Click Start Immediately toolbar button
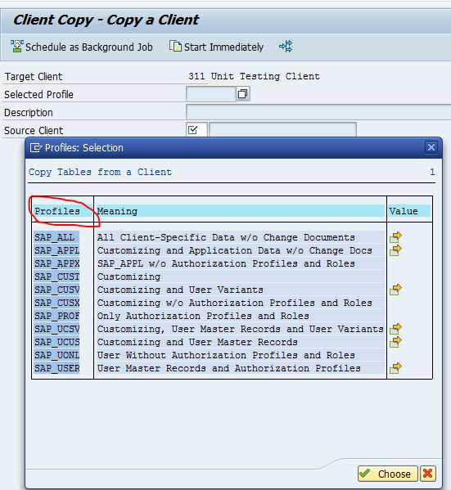The image size is (451, 490). 216,47
